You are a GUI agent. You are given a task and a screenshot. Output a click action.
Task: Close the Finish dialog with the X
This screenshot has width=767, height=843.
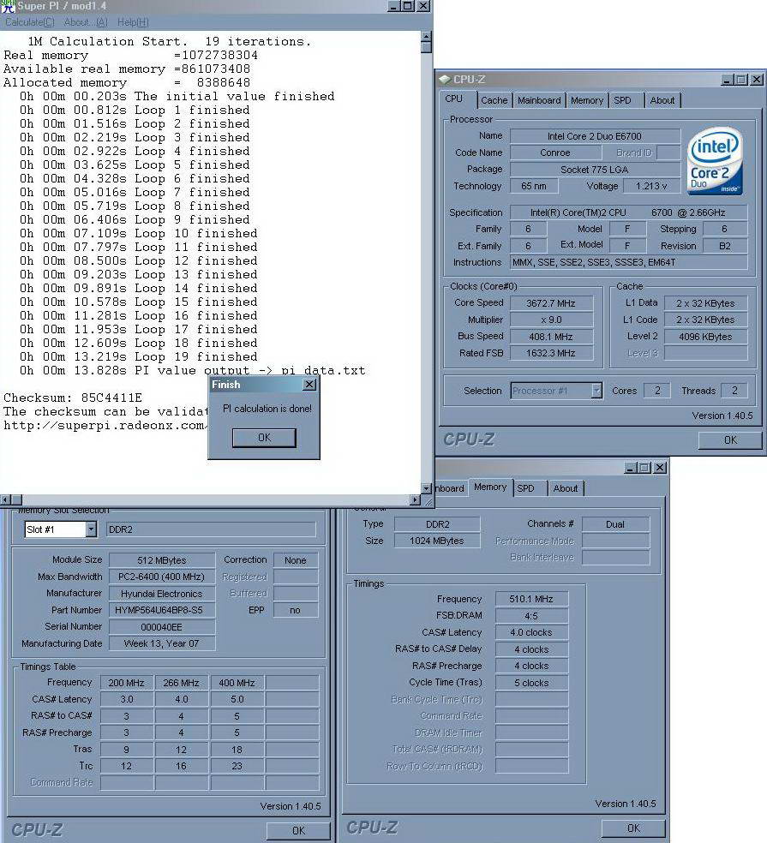[x=309, y=385]
